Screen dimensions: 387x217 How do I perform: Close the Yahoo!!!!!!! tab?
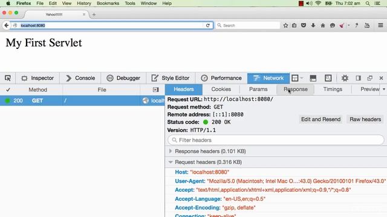click(x=84, y=14)
